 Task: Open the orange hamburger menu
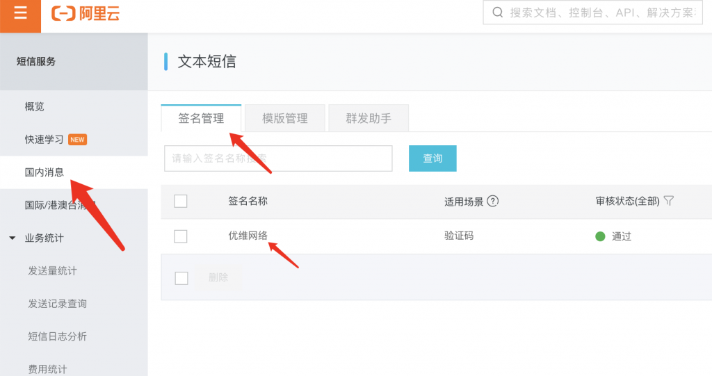(20, 13)
